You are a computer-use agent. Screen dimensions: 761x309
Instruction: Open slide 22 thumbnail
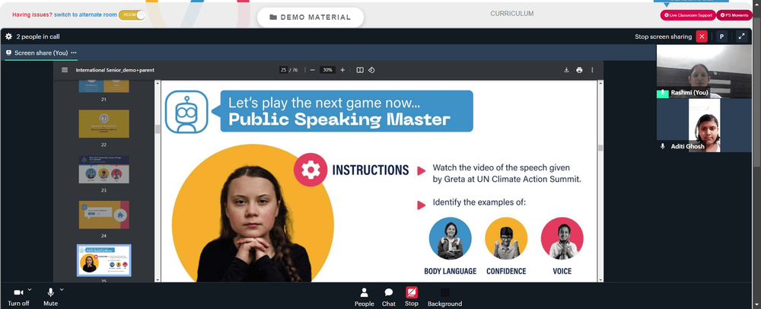[103, 123]
